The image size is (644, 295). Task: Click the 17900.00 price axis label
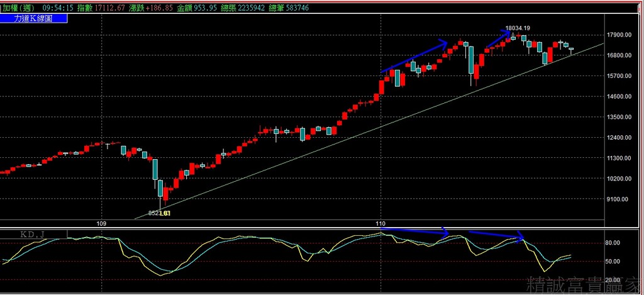[619, 35]
